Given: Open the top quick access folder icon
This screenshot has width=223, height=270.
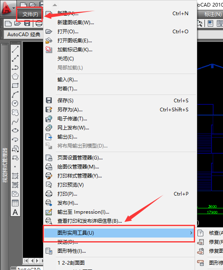Looking at the screenshot, I should (32, 5).
